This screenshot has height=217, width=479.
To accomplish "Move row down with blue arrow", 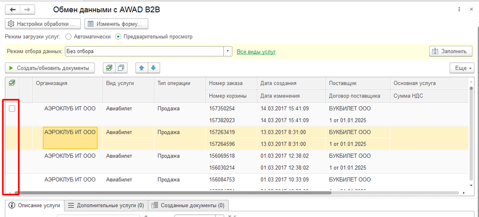I will (x=153, y=68).
